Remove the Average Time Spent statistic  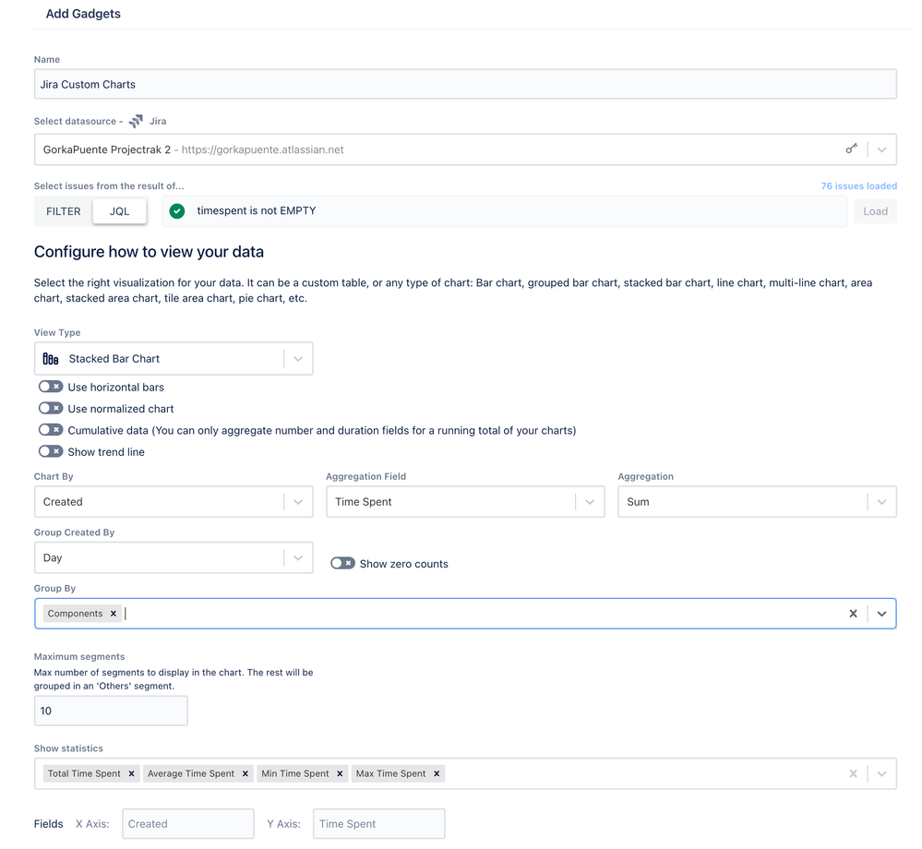click(x=245, y=773)
